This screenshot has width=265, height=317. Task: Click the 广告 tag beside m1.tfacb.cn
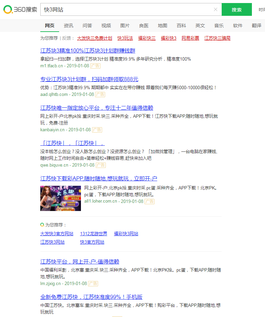(x=95, y=66)
